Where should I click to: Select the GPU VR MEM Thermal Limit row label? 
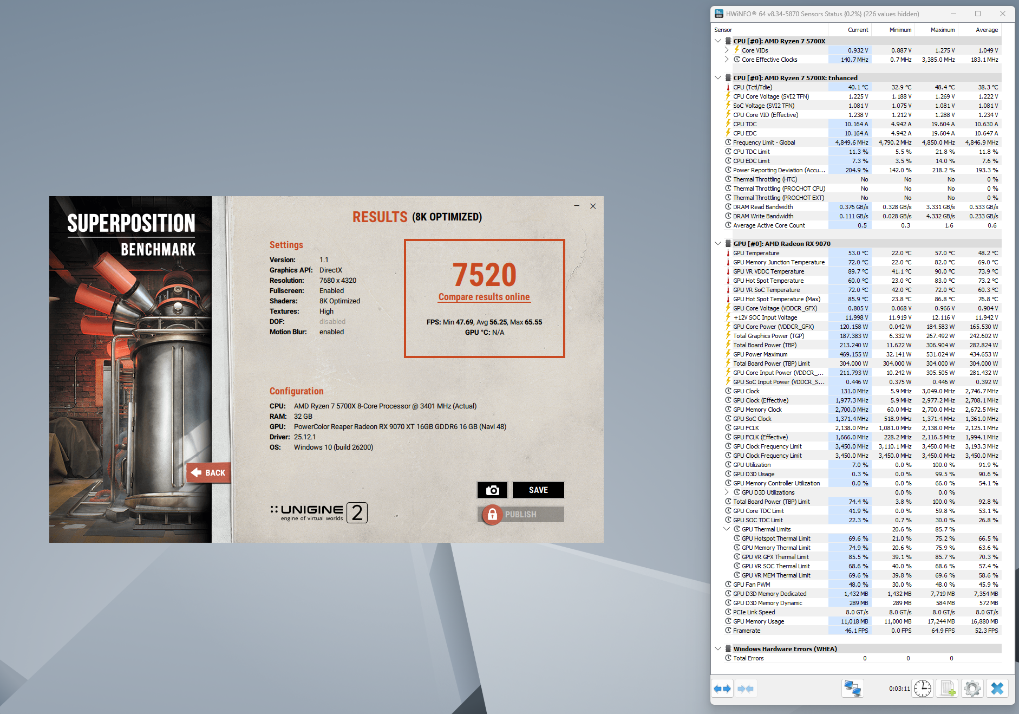(776, 575)
